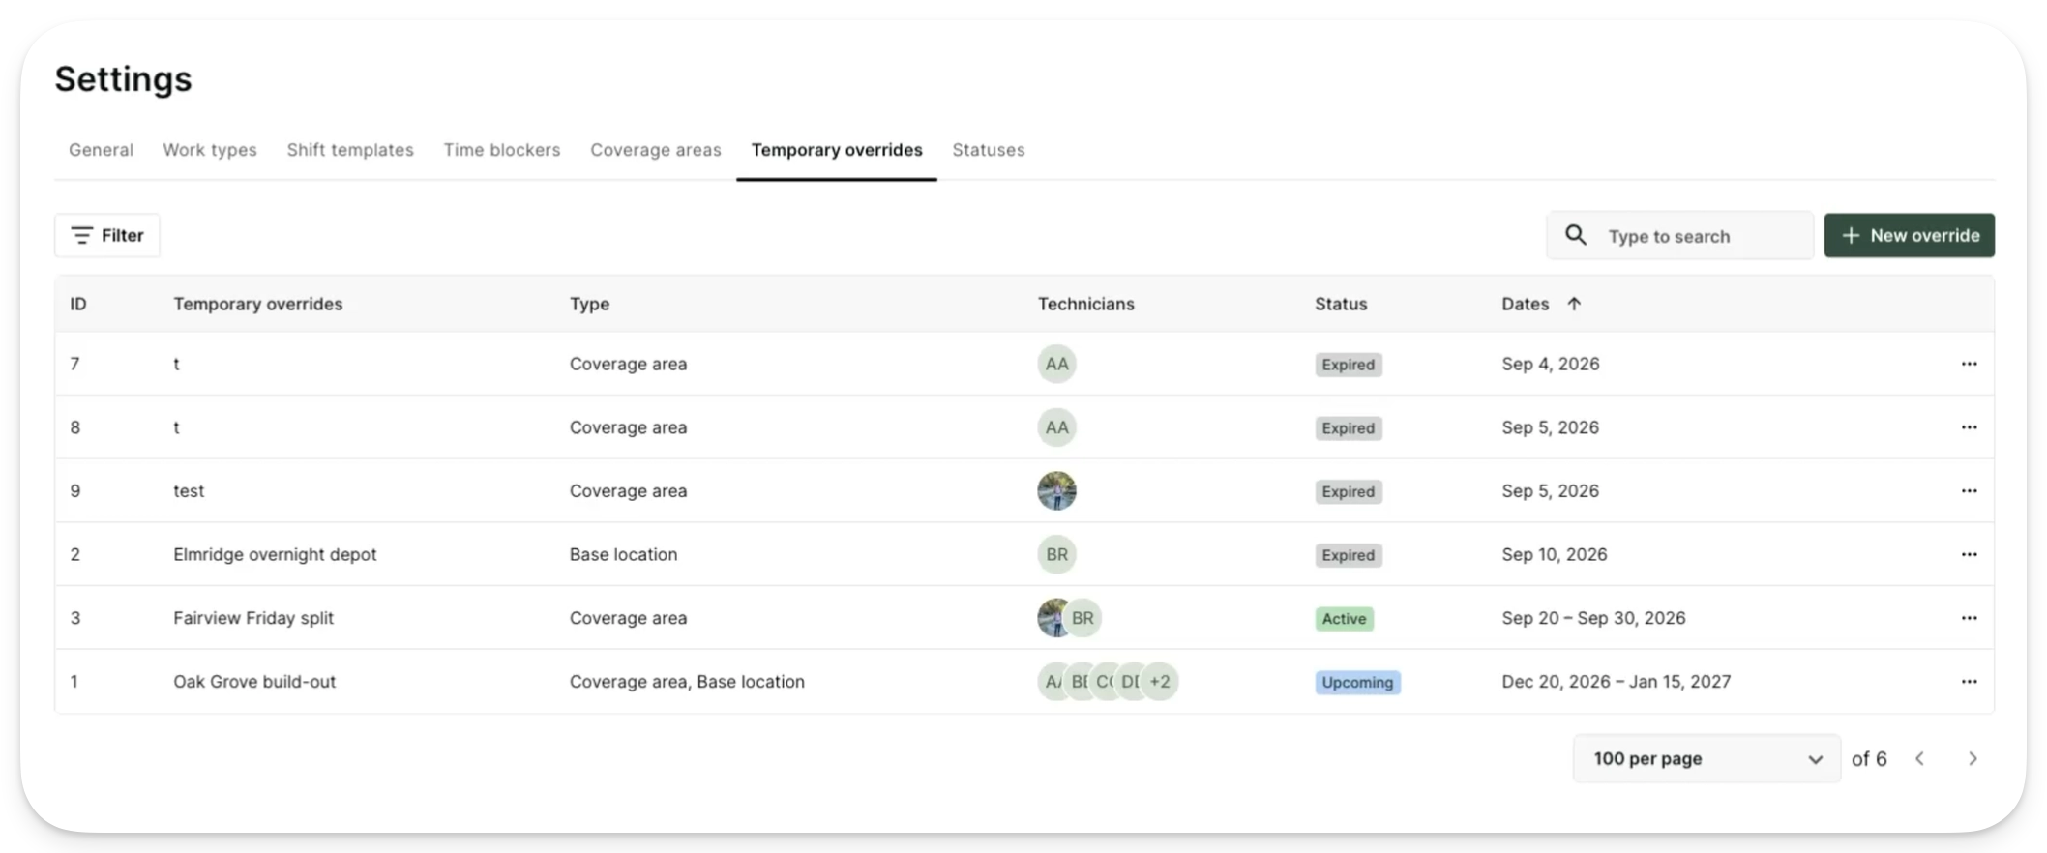Open the 100 per page dropdown
2047x853 pixels.
click(1706, 759)
